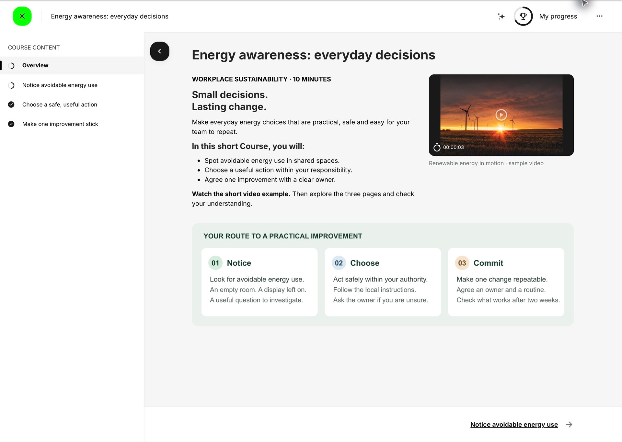The width and height of the screenshot is (622, 442).
Task: Click the wind turbine video thumbnail
Action: [501, 115]
